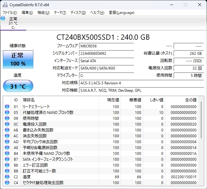Close the CrystalDiskInfo window

point(199,5)
